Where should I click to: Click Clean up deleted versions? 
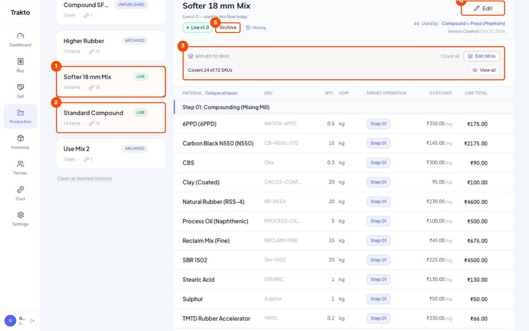(84, 178)
